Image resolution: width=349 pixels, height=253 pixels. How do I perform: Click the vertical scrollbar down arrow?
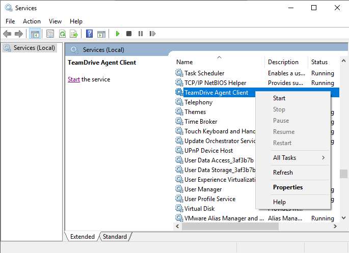tap(343, 218)
